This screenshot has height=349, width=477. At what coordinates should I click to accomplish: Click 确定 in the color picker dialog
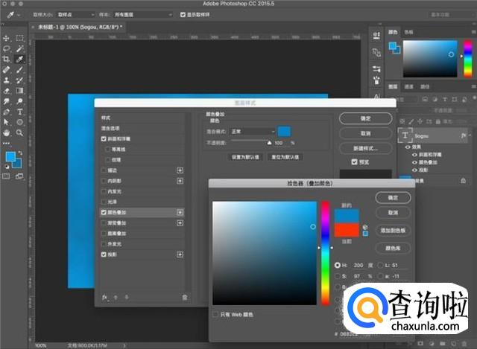tap(393, 198)
